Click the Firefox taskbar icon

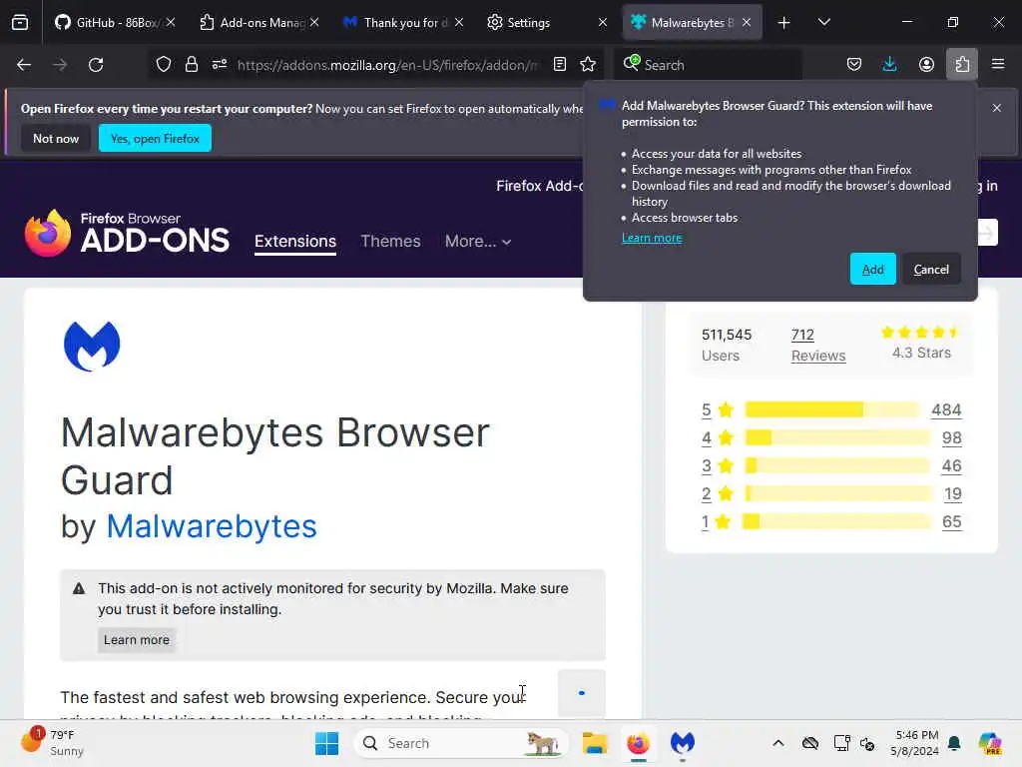(x=638, y=743)
